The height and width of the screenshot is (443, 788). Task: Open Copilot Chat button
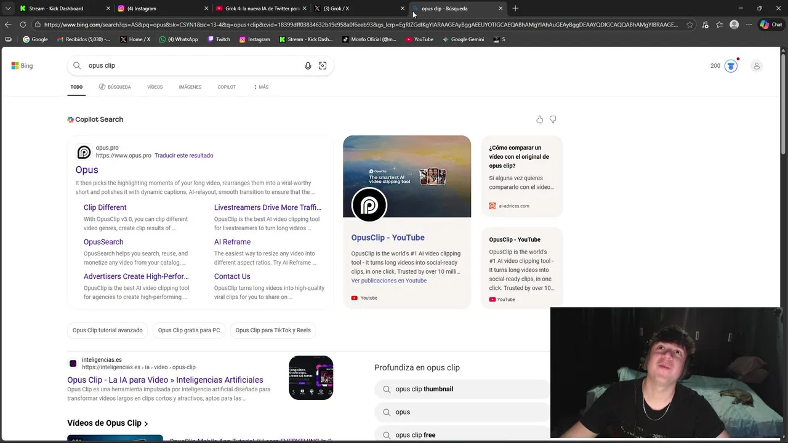tap(771, 25)
